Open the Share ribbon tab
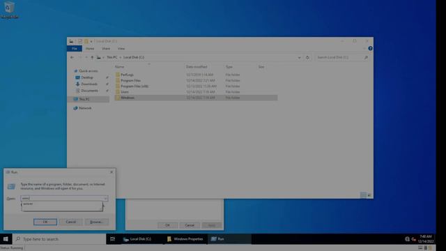Screen dimensions: 446x251 point(106,49)
